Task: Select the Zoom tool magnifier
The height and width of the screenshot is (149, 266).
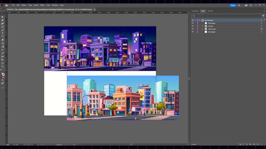Action: [x=2, y=67]
